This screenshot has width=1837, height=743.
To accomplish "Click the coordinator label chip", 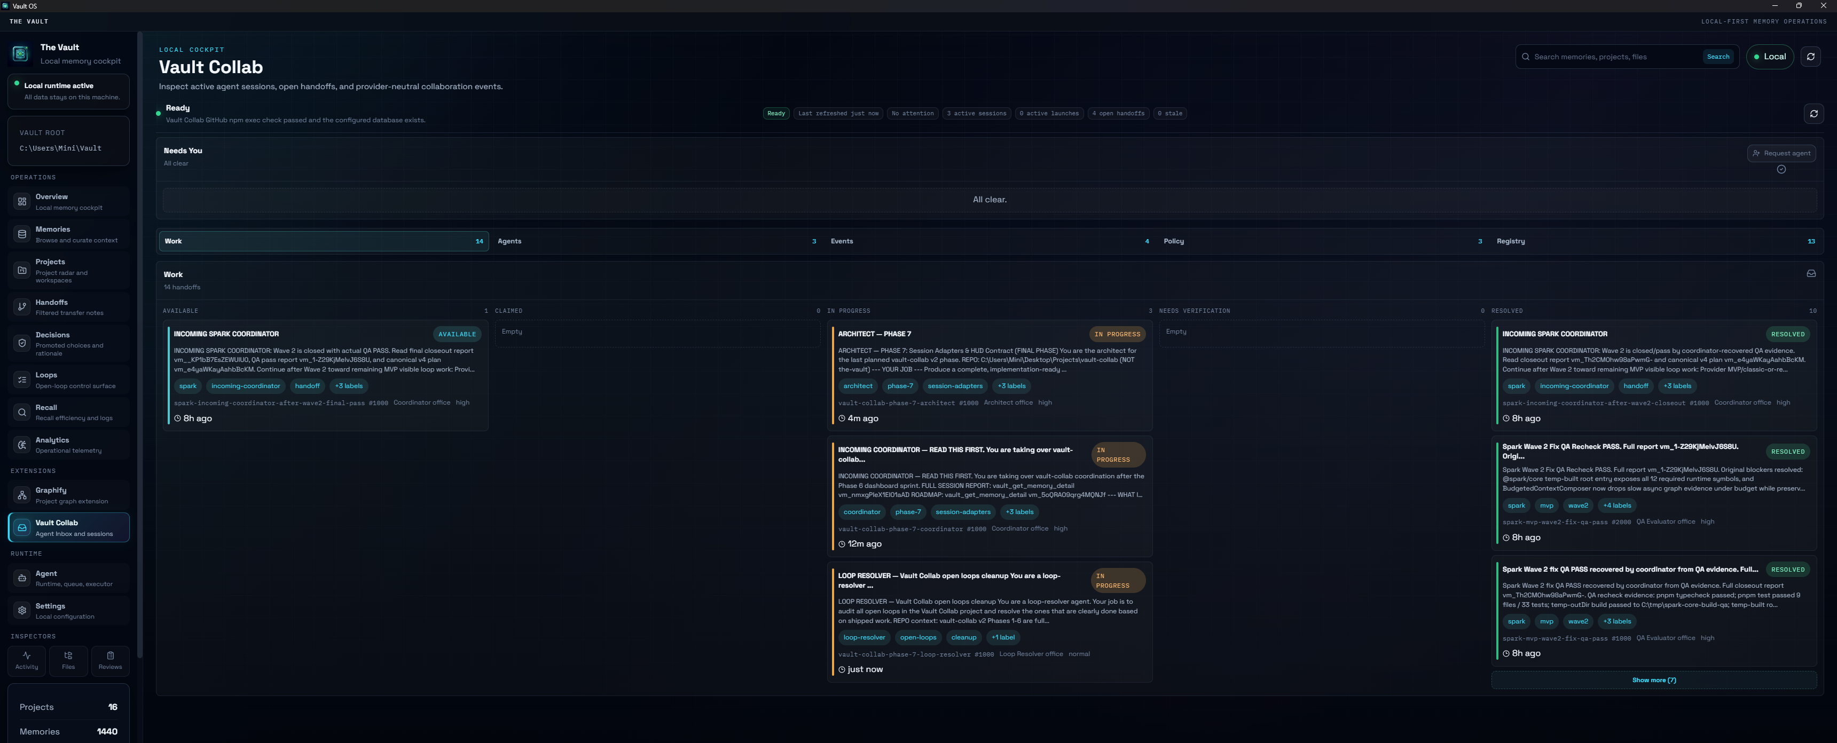I will pos(861,512).
